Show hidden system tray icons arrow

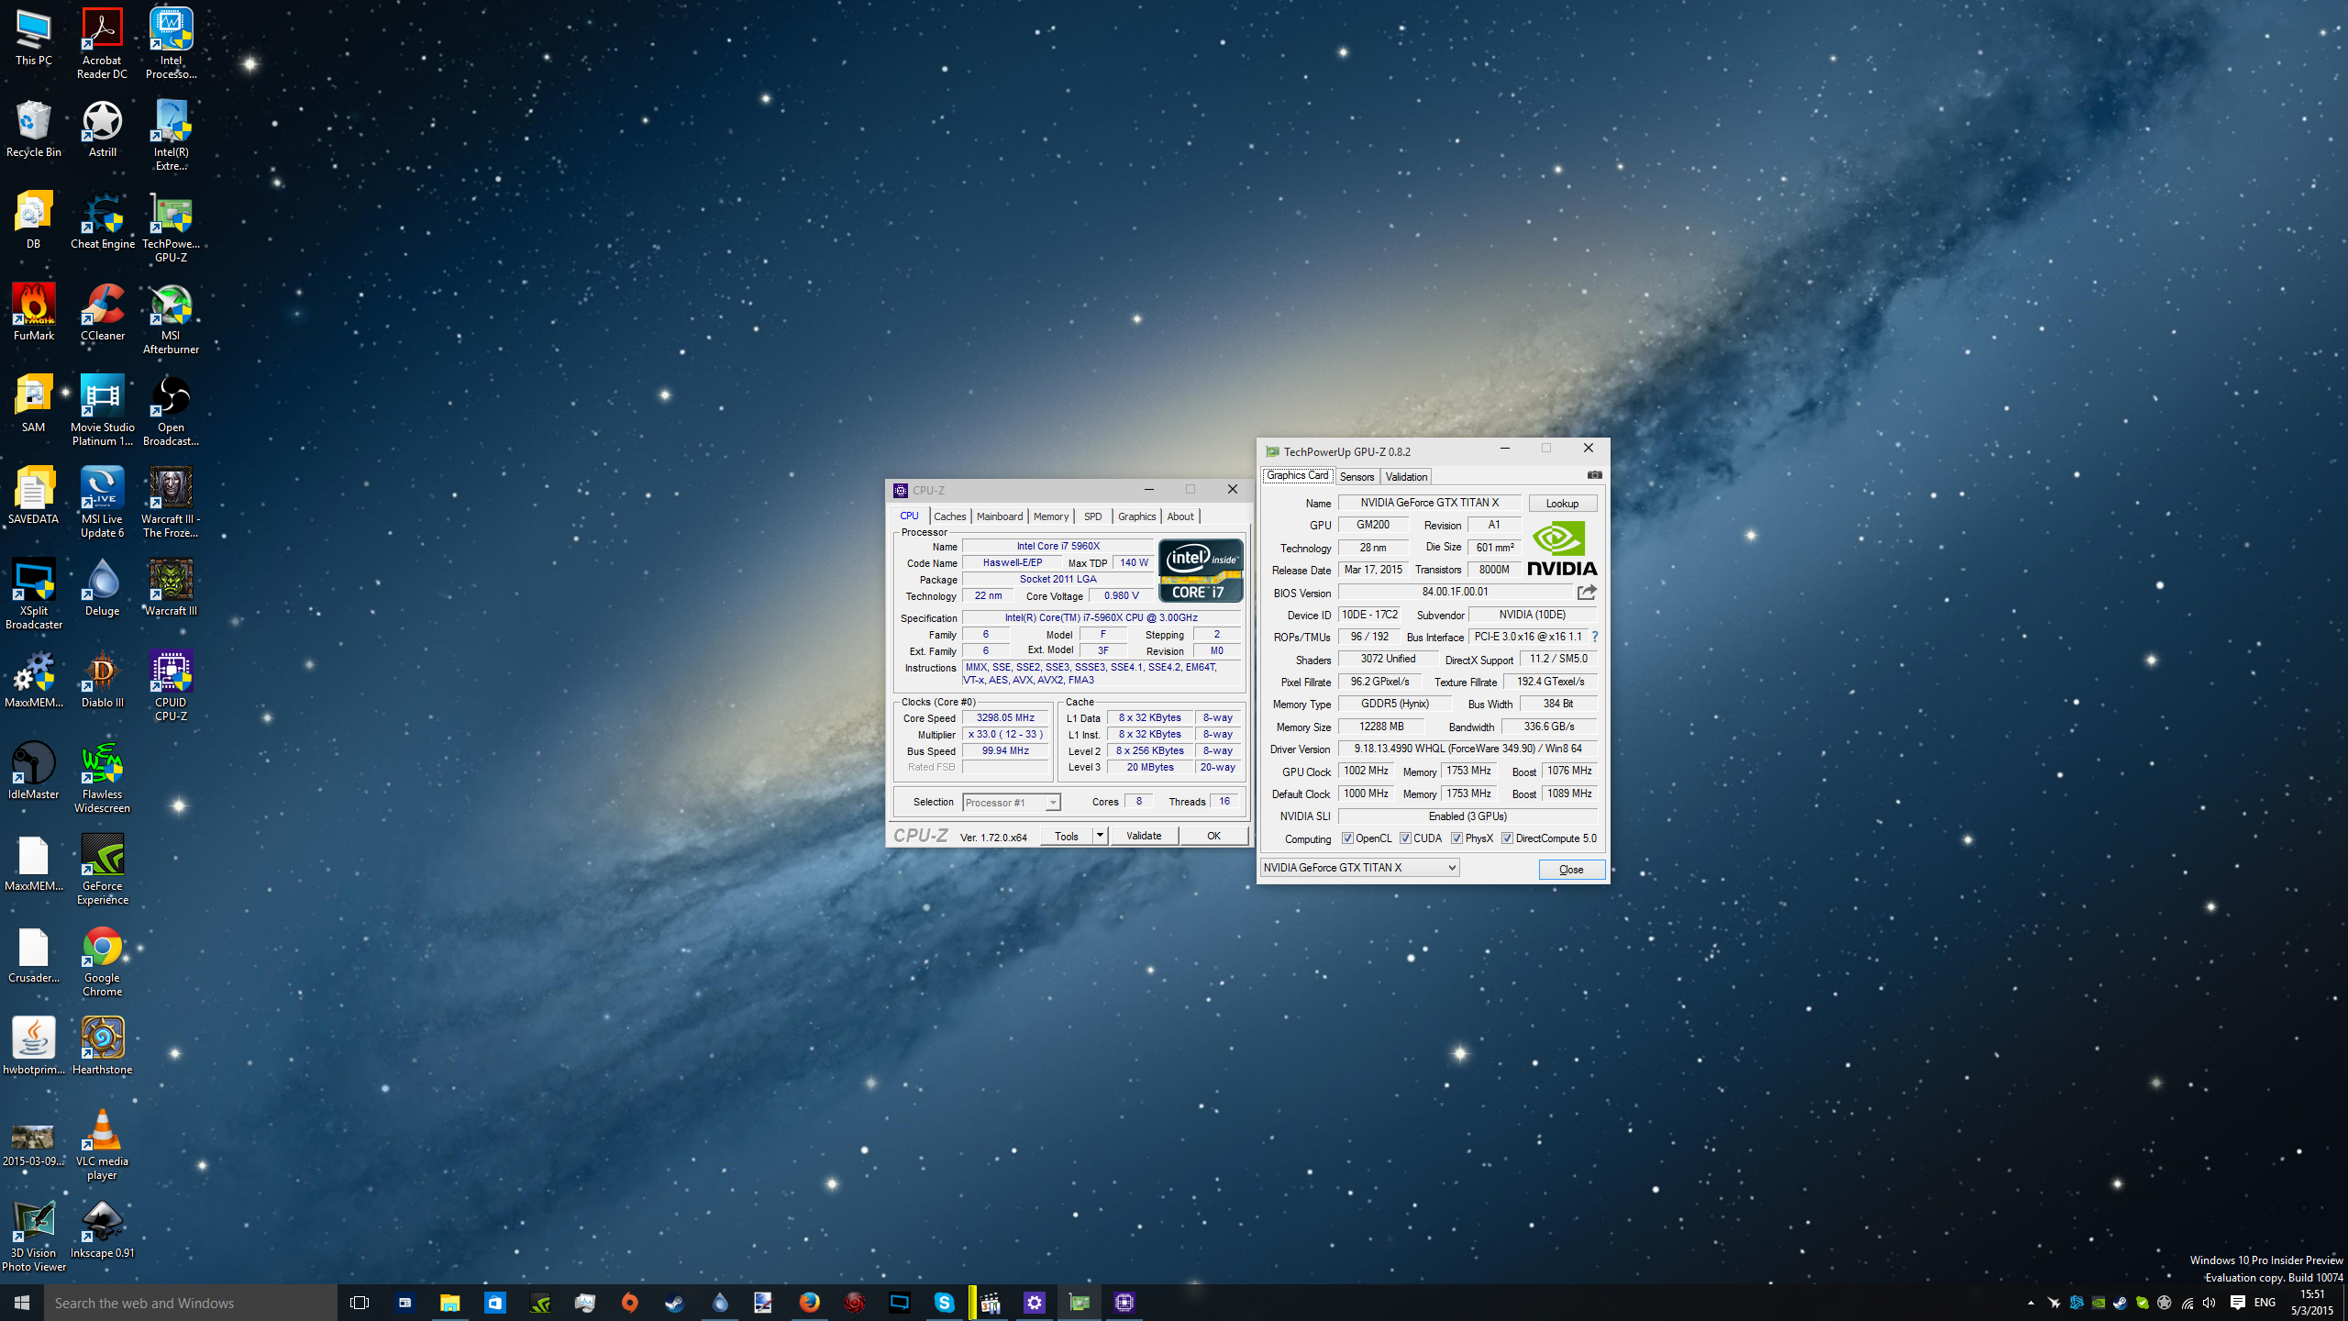coord(2031,1303)
